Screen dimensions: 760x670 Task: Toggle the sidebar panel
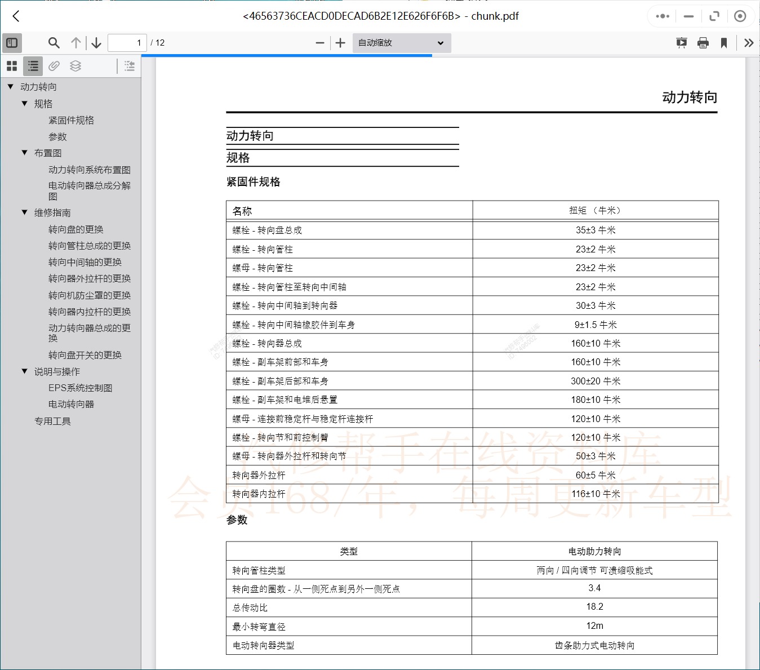click(12, 42)
